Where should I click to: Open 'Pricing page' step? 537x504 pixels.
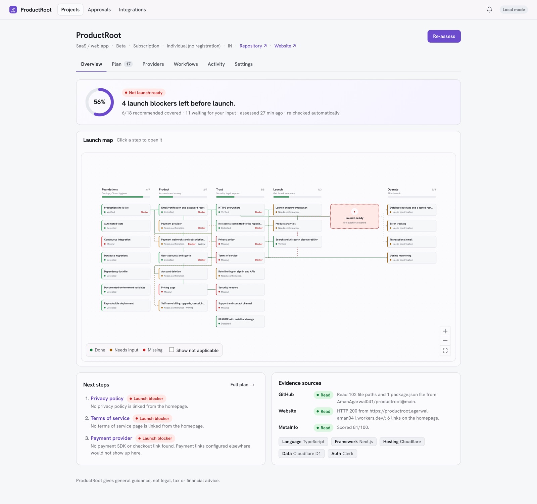click(183, 290)
